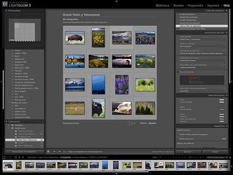Screen dimensions: 233x175
Task: Click the red color label filter
Action: point(189,157)
